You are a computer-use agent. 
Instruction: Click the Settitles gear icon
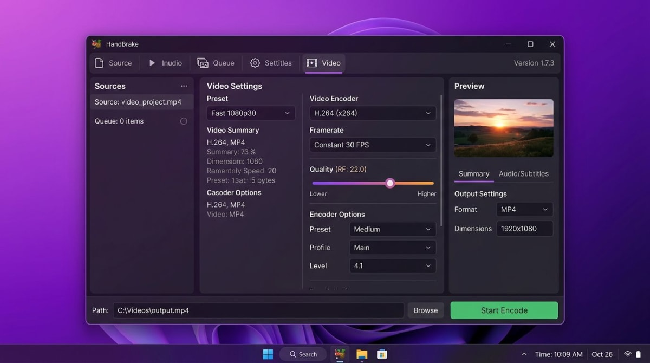255,63
